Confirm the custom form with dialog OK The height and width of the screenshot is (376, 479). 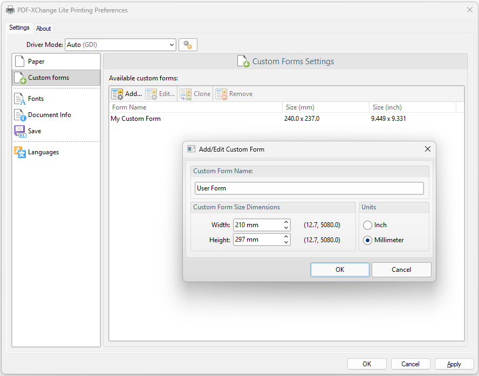pyautogui.click(x=340, y=269)
